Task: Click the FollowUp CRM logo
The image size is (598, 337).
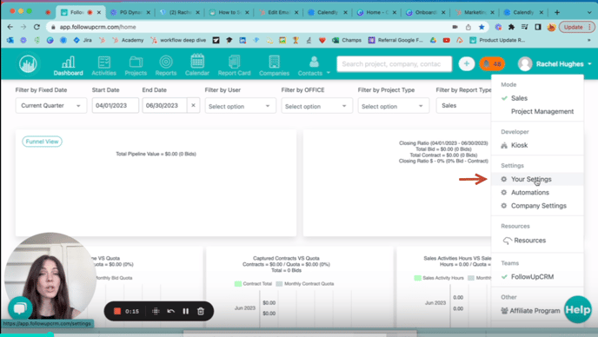Action: [x=28, y=63]
